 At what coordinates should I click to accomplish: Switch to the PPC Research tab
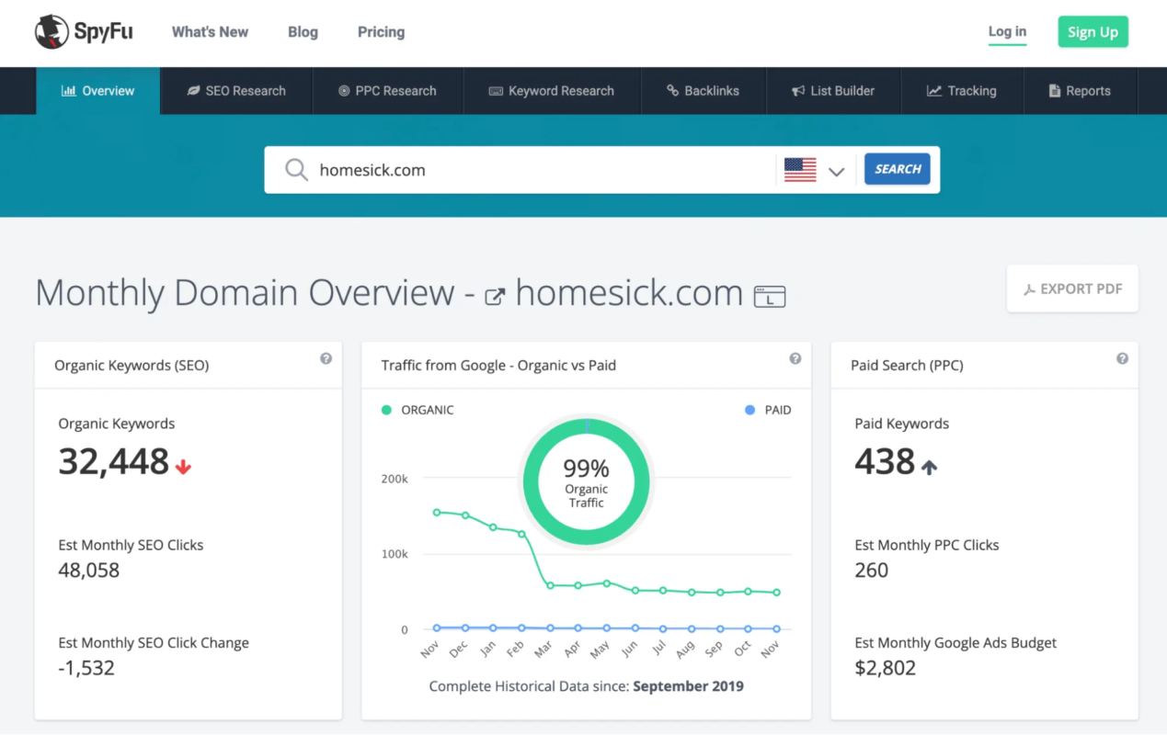(387, 91)
